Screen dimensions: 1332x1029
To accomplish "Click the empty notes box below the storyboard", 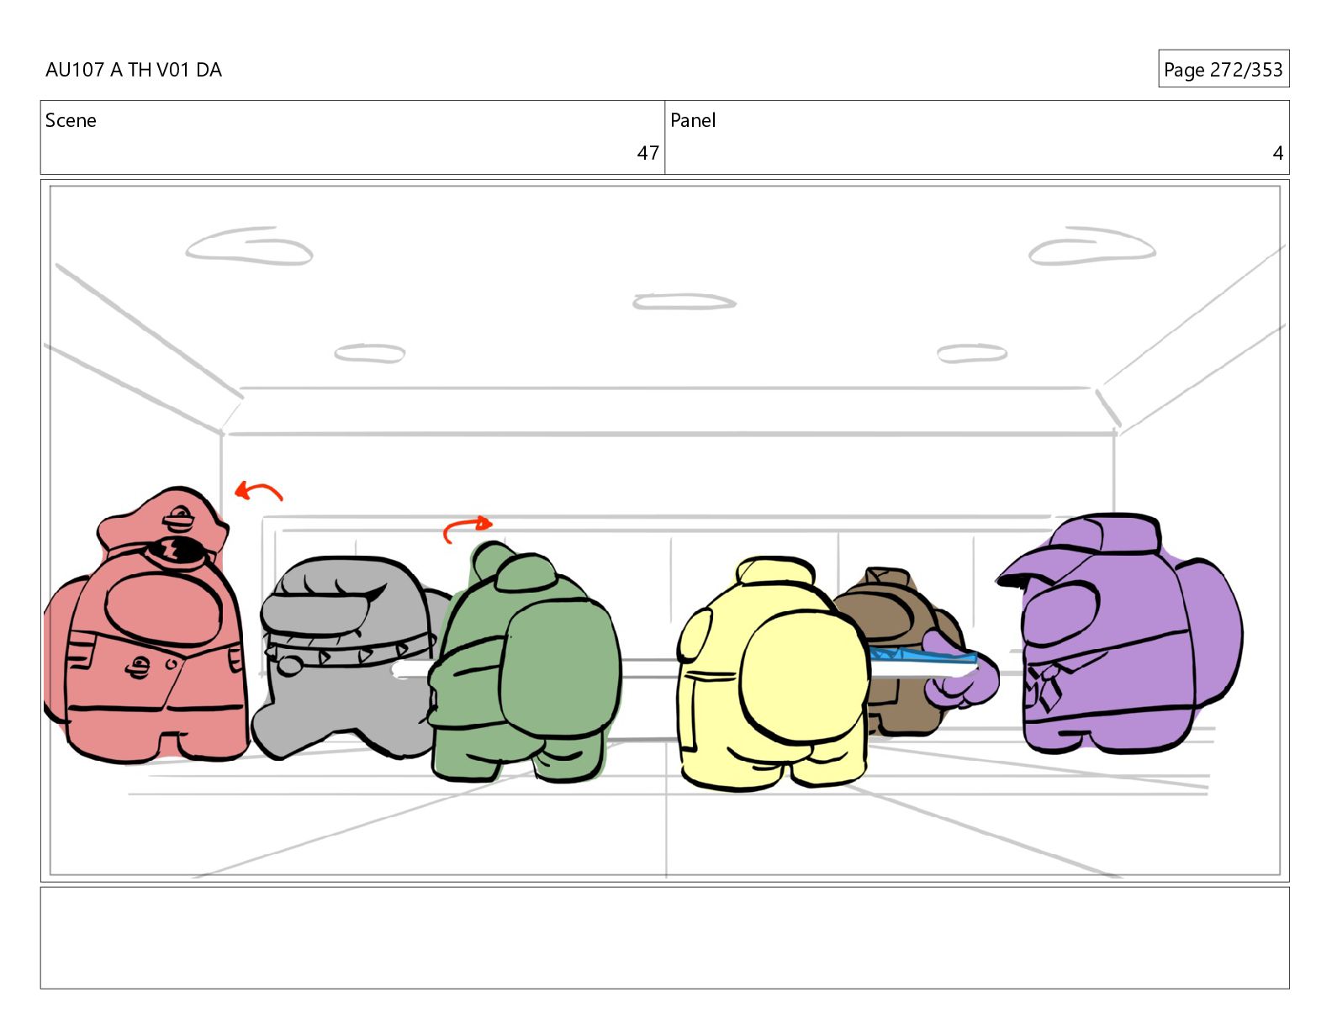I will (x=664, y=937).
